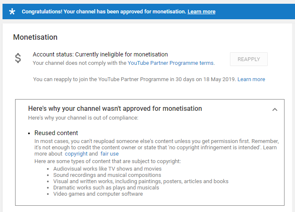Click 'Here's why your channel wasn't approved' heading
295x212 pixels.
[x=115, y=109]
